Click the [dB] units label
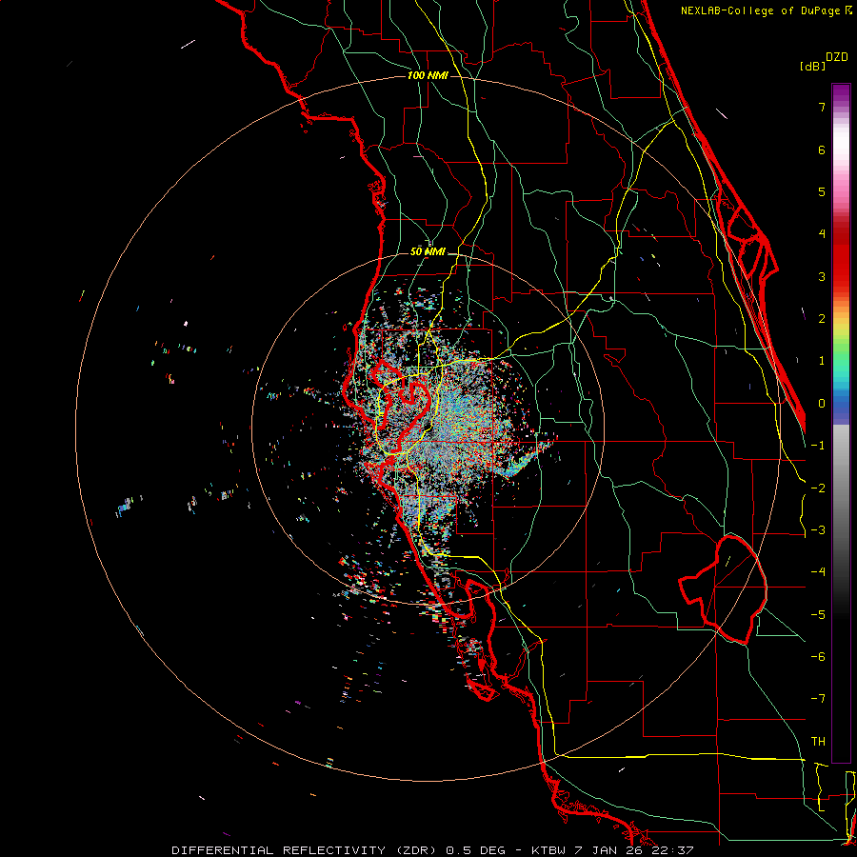Image resolution: width=857 pixels, height=857 pixels. [813, 66]
